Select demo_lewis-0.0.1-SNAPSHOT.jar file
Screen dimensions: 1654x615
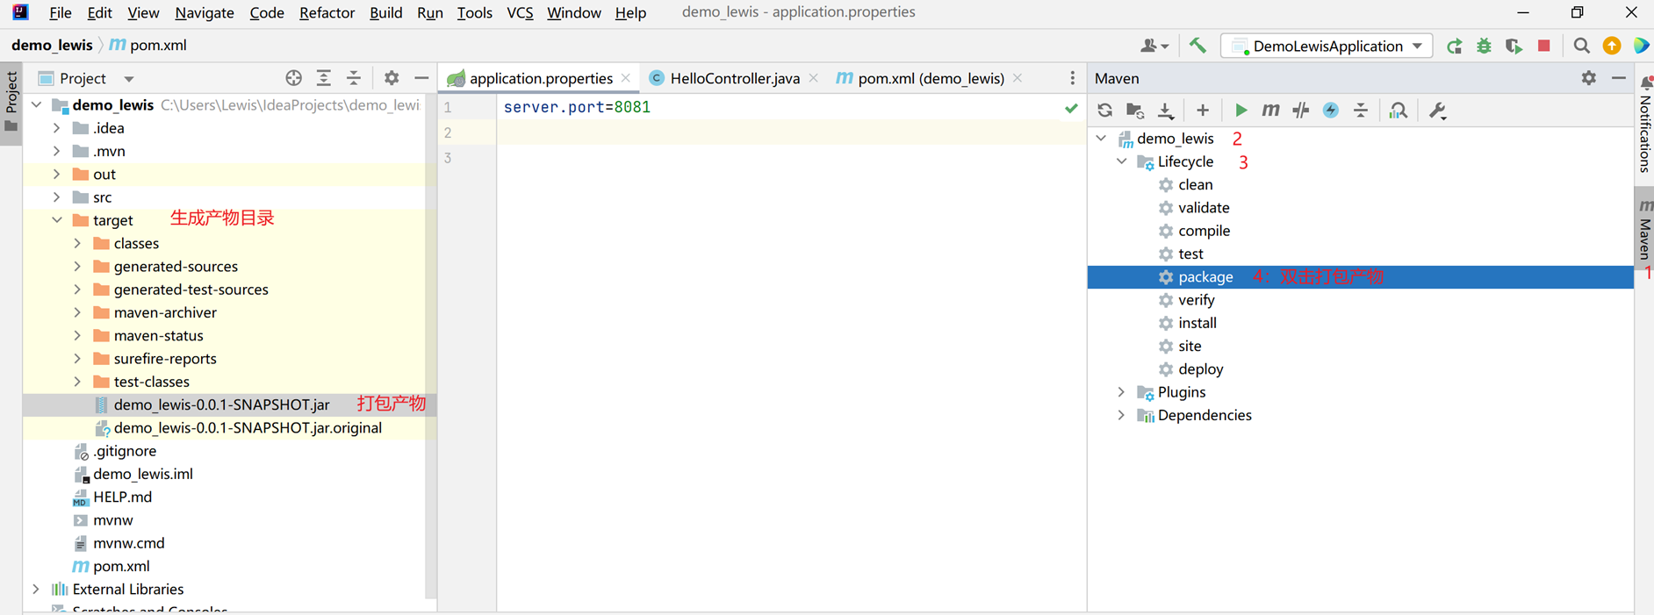221,404
